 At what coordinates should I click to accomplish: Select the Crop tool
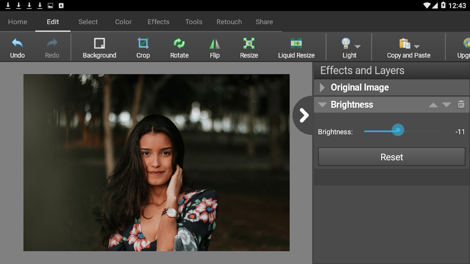tap(143, 48)
